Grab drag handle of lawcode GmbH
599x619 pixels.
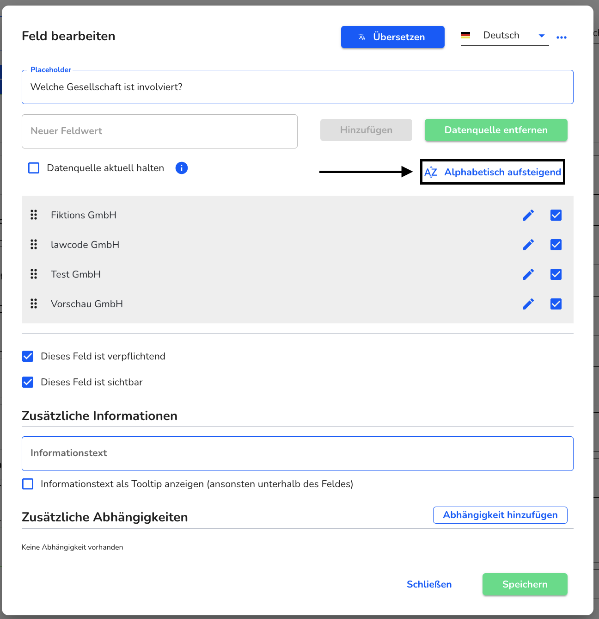[34, 244]
